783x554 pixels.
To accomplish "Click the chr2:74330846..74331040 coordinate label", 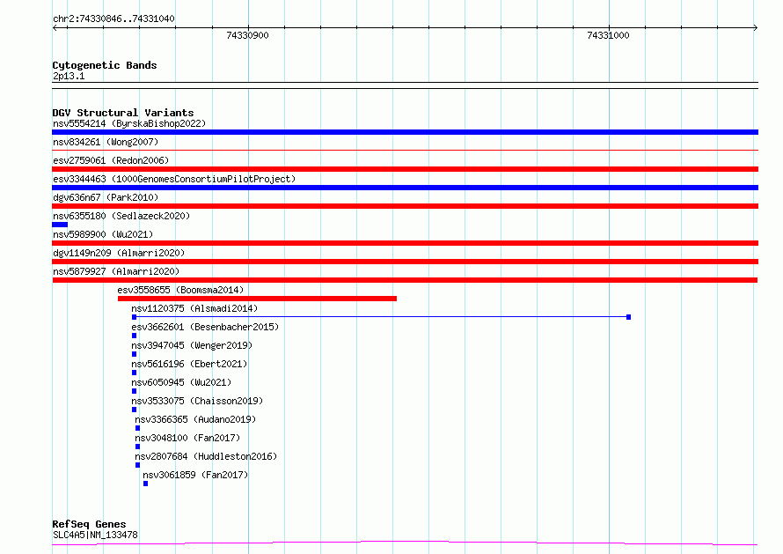I will pyautogui.click(x=113, y=19).
